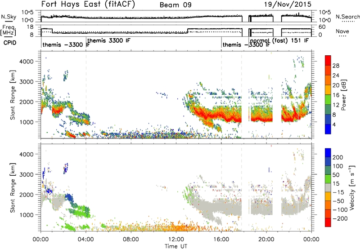Click the '16' label on the power scale
Viewport: 360px width, 249px height.
[x=336, y=95]
